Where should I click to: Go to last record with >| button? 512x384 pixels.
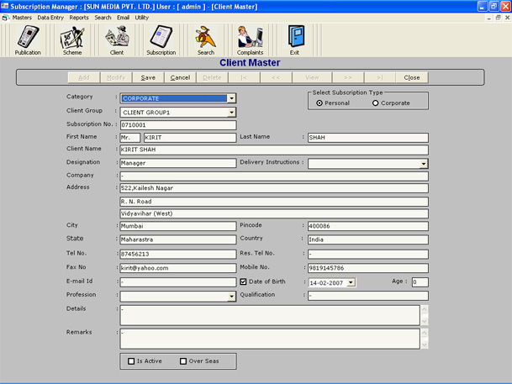(x=380, y=77)
